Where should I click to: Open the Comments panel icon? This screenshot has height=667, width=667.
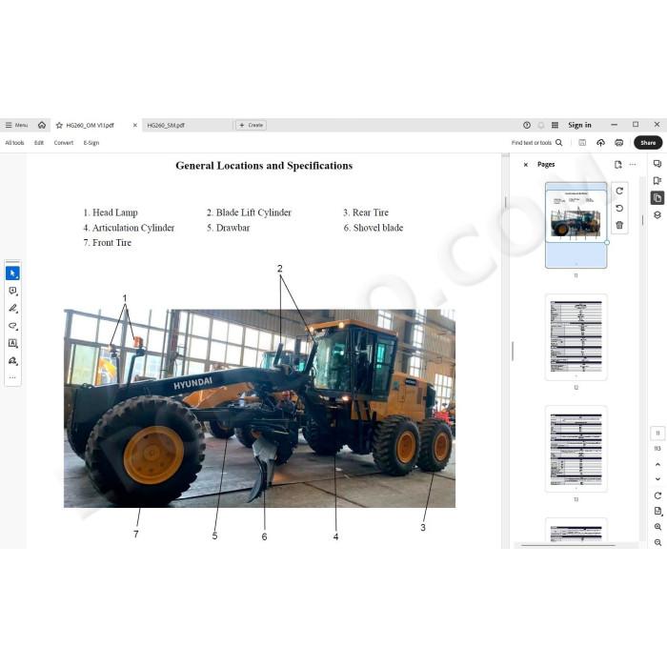coord(657,164)
